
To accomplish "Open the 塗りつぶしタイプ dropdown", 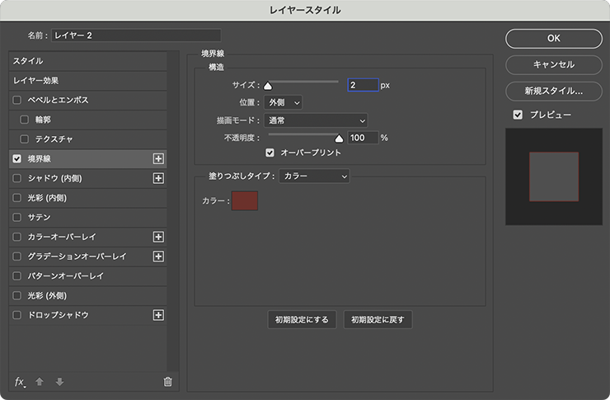I will coord(314,176).
